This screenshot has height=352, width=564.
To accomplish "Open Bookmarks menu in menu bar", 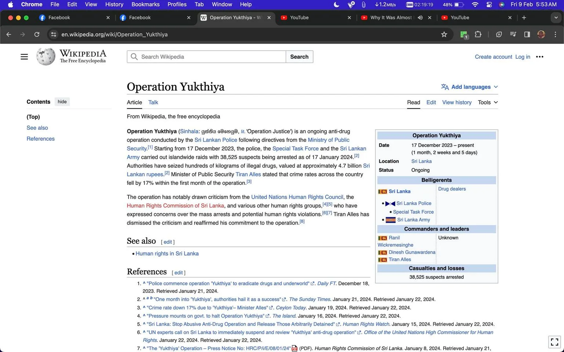I will 145,4.
